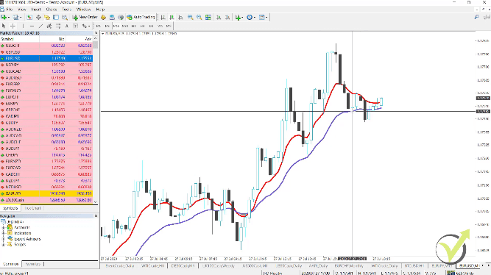Zoom in the chart with magnifier plus
The image size is (491, 275).
click(191, 17)
